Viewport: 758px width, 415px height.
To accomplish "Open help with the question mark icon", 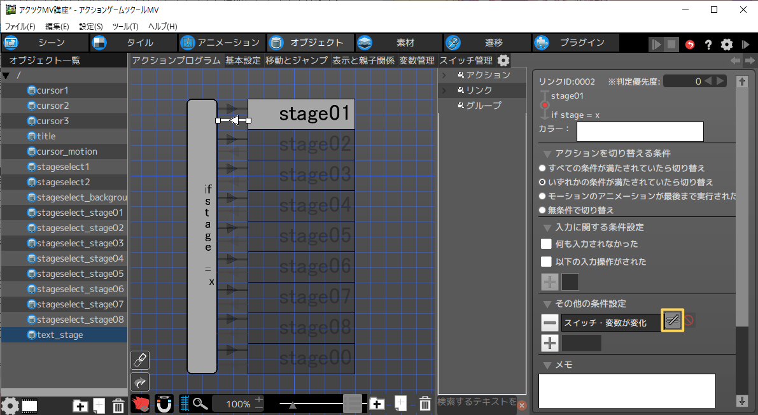I will pyautogui.click(x=708, y=45).
